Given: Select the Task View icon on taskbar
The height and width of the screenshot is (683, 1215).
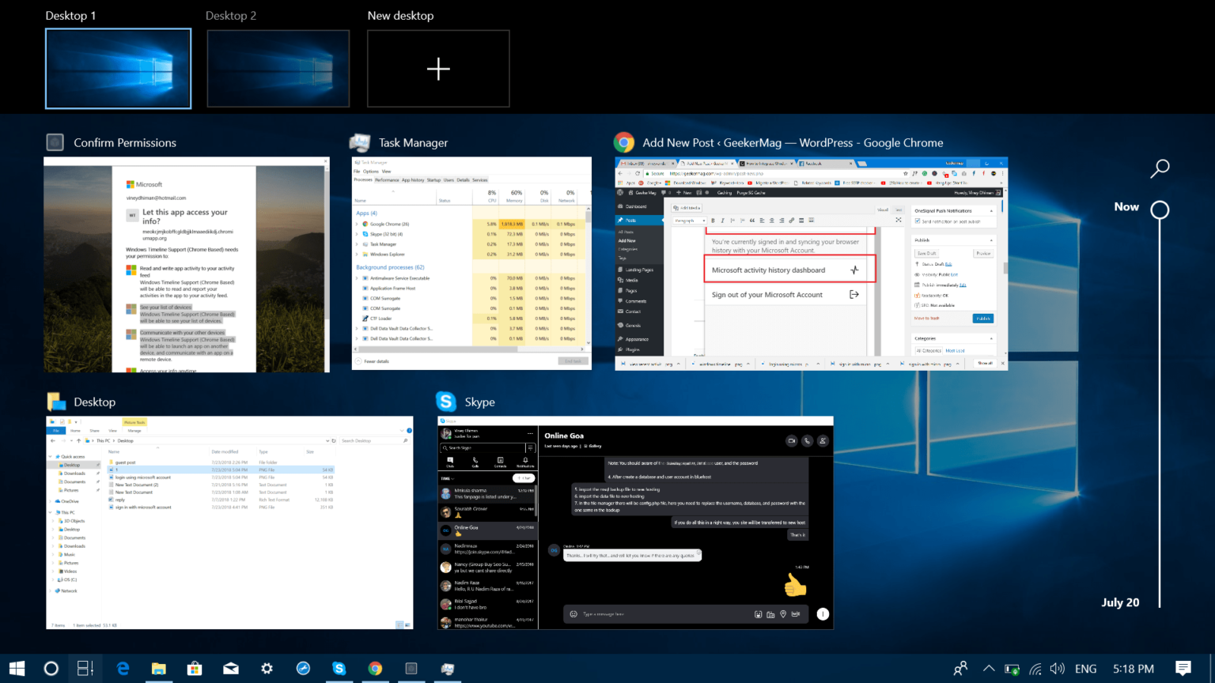Looking at the screenshot, I should tap(85, 668).
